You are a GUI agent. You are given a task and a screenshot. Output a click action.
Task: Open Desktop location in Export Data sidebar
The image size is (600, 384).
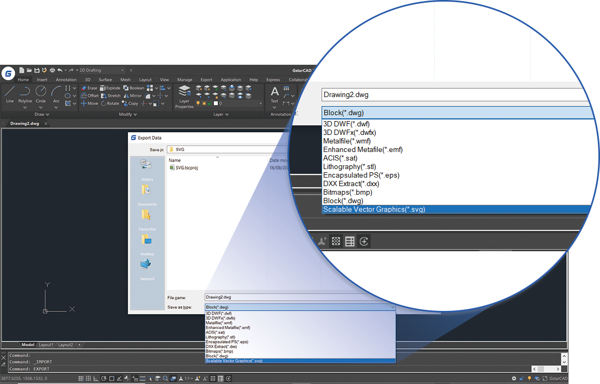[147, 244]
